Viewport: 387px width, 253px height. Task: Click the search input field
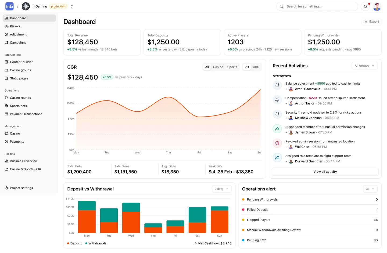(x=317, y=6)
